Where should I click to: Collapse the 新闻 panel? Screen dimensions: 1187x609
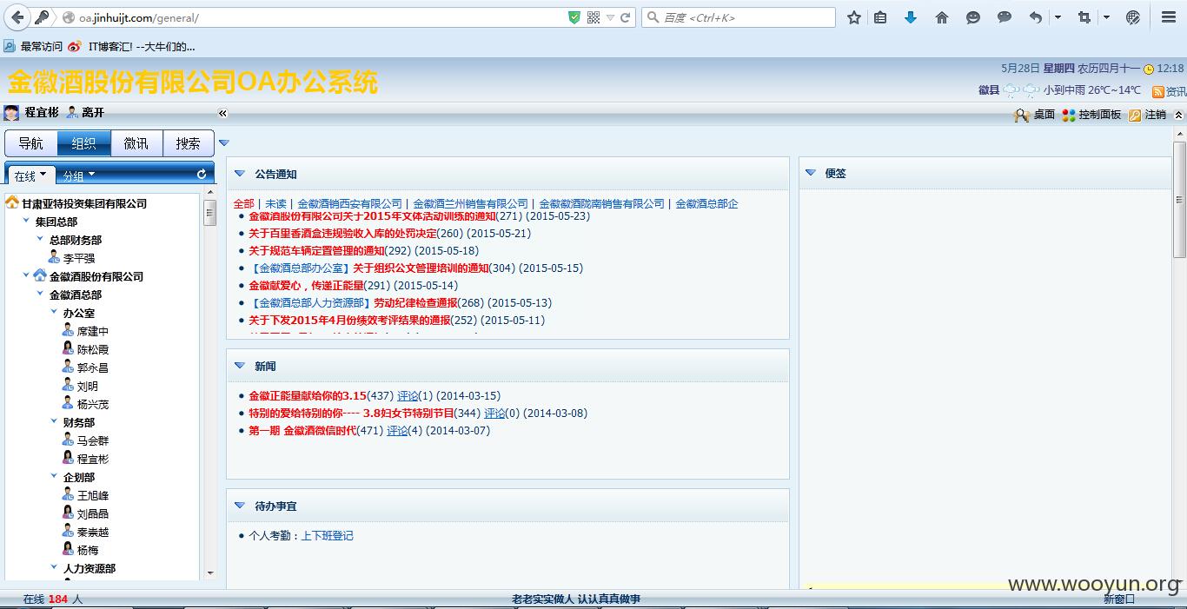tap(240, 366)
